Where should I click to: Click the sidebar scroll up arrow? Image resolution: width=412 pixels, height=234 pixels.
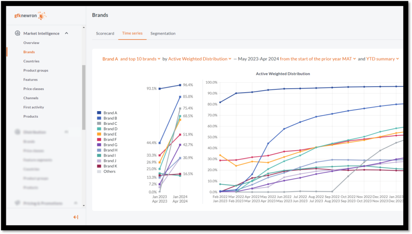point(84,27)
